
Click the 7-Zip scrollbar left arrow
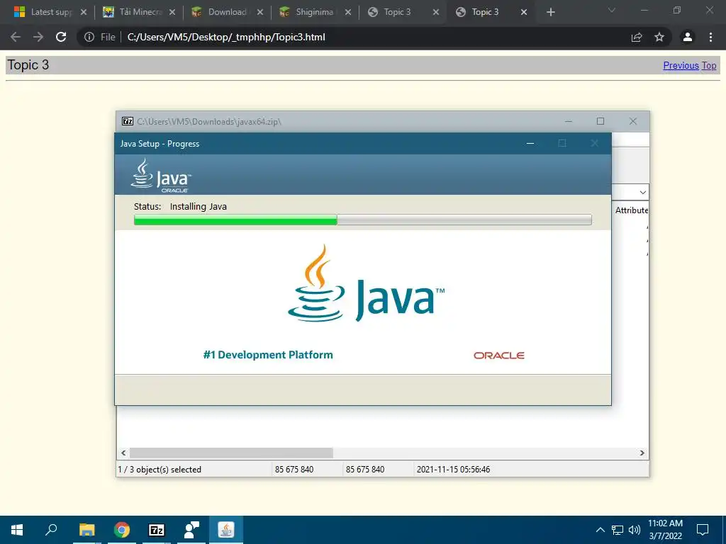[123, 453]
